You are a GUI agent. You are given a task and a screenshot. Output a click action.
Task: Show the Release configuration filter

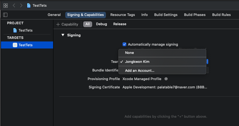[120, 24]
